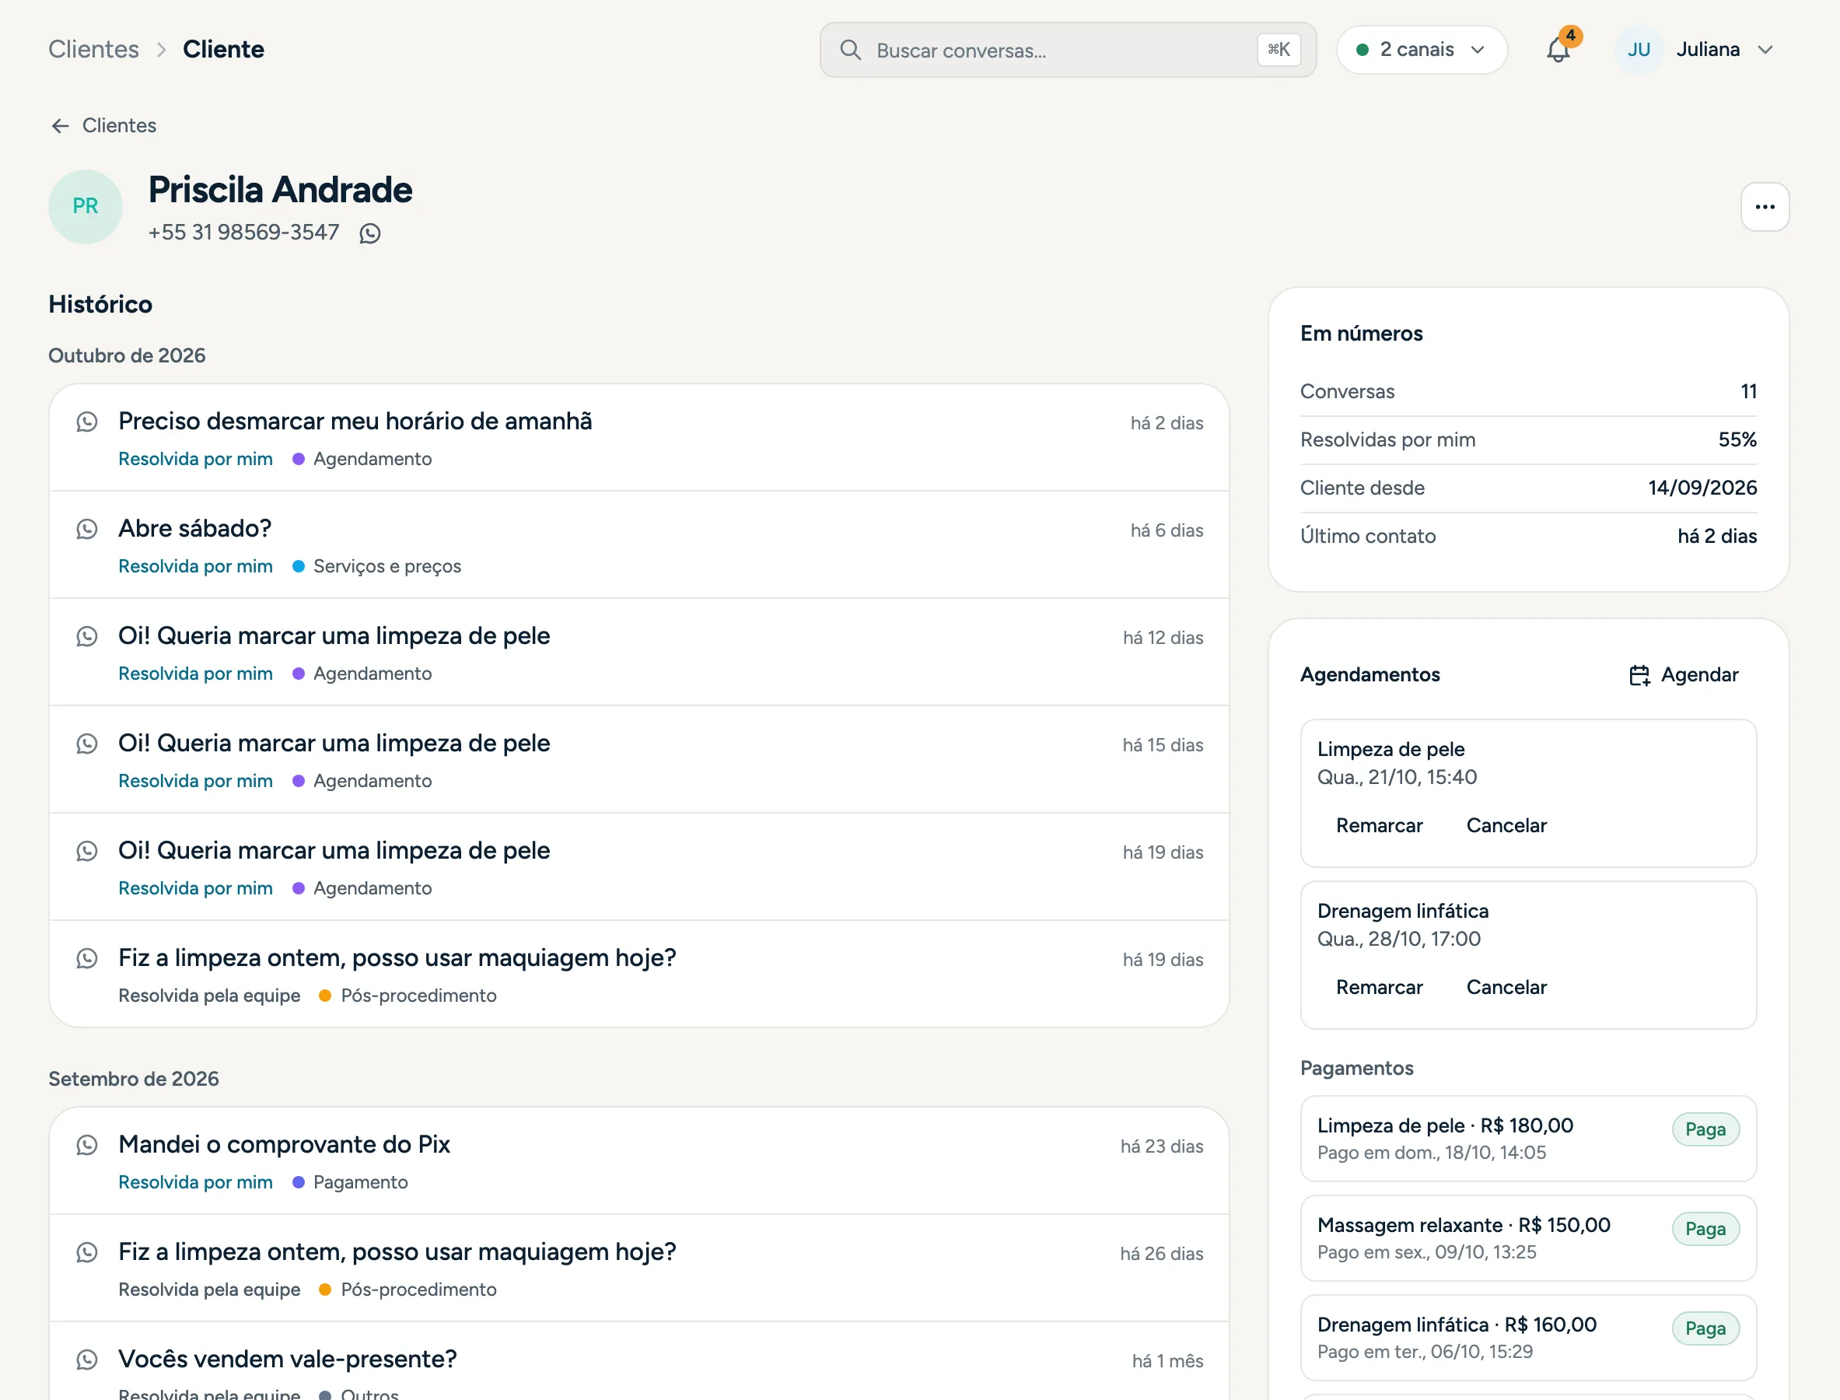Click the Clientes breadcrumb
The height and width of the screenshot is (1400, 1840).
(x=93, y=49)
